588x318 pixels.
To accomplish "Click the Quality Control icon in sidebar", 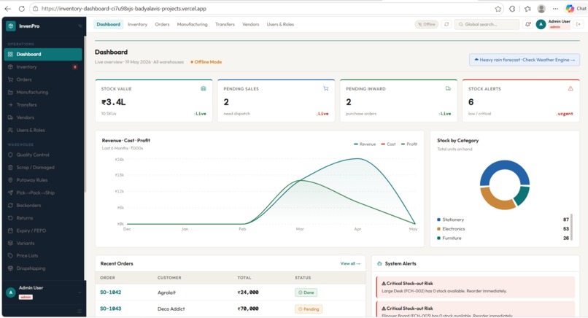I will 10,155.
